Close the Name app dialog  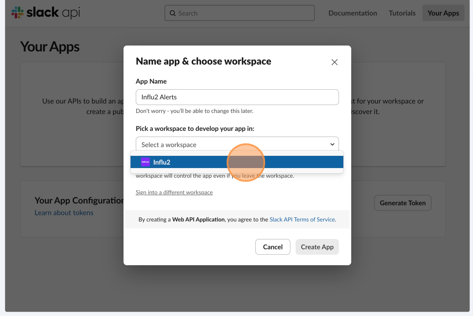[x=334, y=62]
